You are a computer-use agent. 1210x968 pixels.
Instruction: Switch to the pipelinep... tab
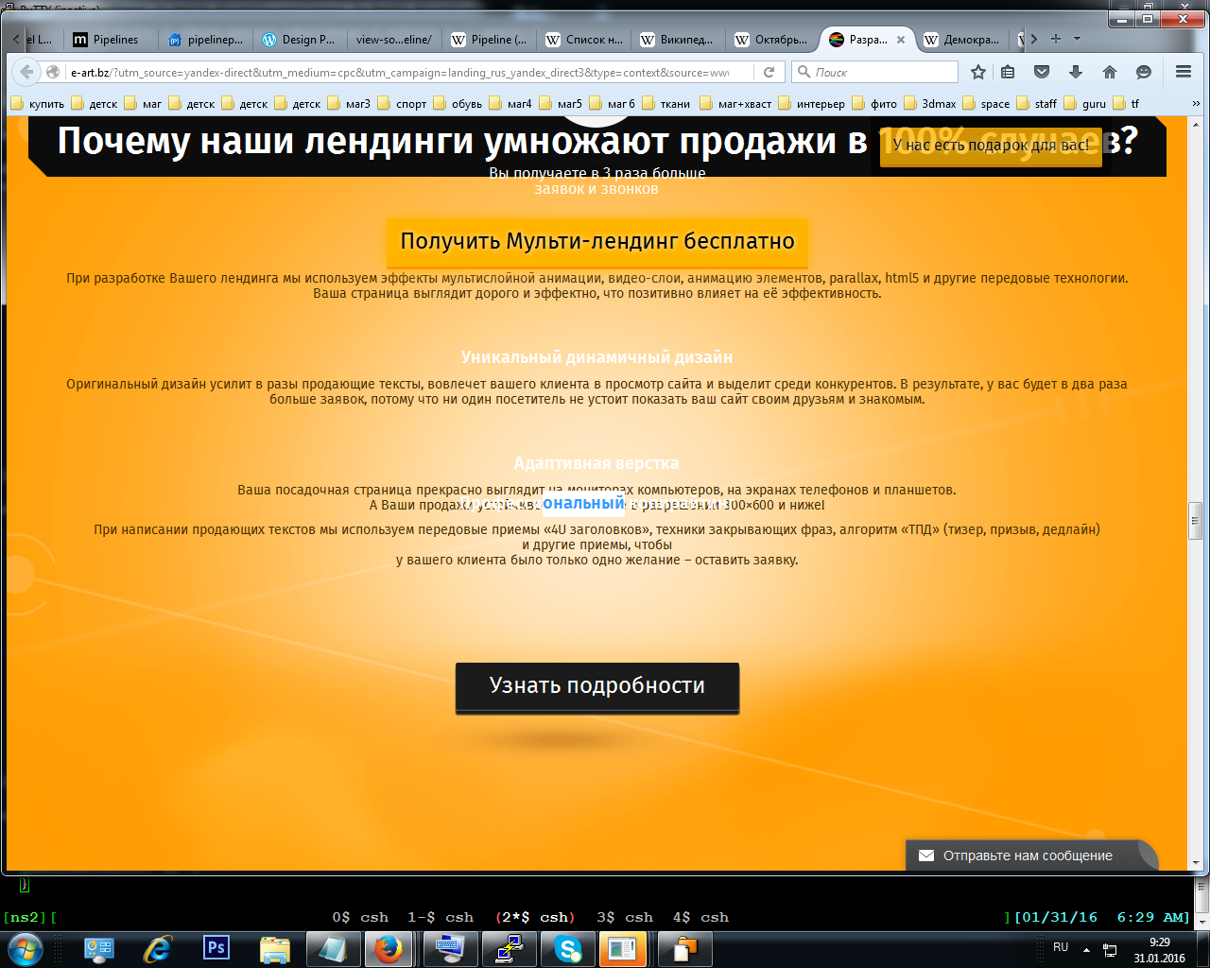pyautogui.click(x=205, y=40)
